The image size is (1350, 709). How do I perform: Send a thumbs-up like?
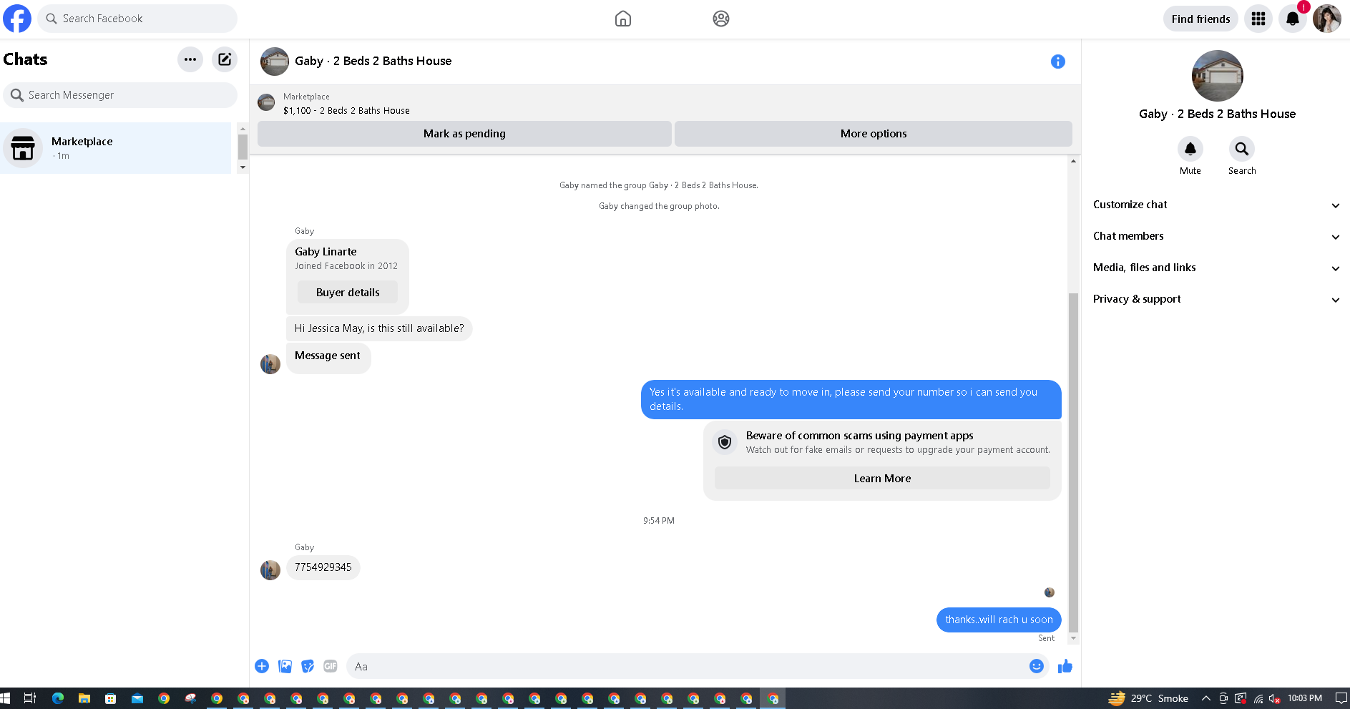coord(1065,666)
